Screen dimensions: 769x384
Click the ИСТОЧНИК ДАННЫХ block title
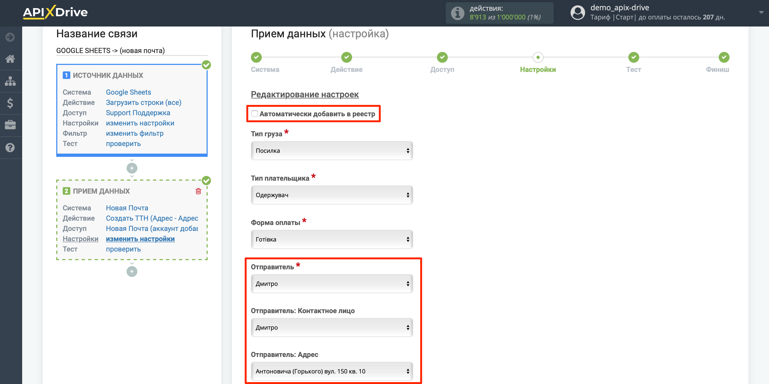click(x=108, y=75)
